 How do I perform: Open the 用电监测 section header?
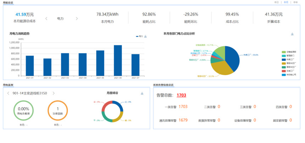pos(8,85)
